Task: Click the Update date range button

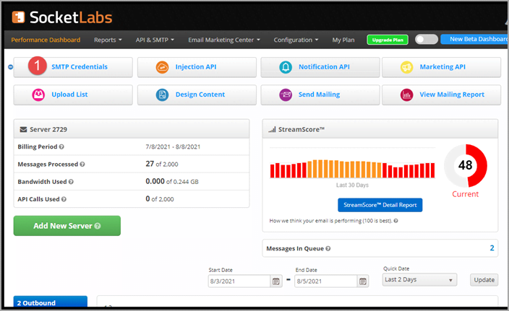Action: 484,280
